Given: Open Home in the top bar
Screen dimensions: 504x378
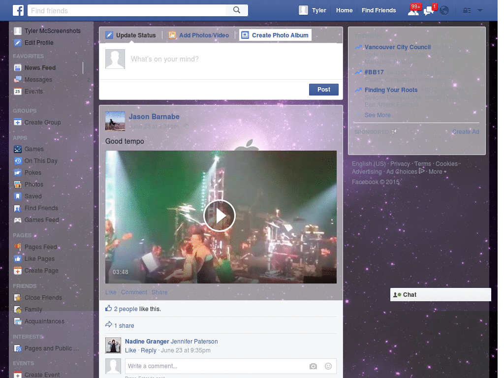Looking at the screenshot, I should coord(344,10).
